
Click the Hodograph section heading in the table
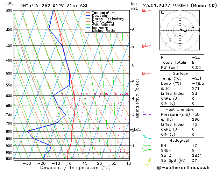[180, 140]
